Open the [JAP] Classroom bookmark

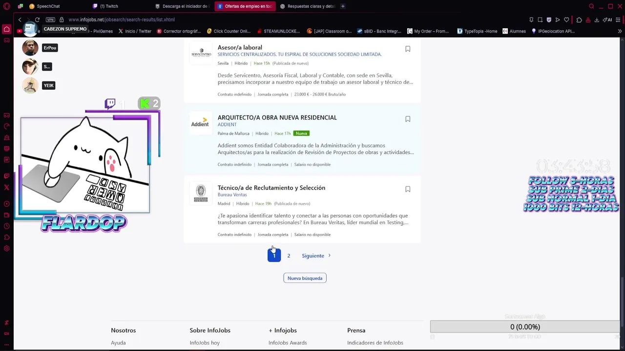329,31
